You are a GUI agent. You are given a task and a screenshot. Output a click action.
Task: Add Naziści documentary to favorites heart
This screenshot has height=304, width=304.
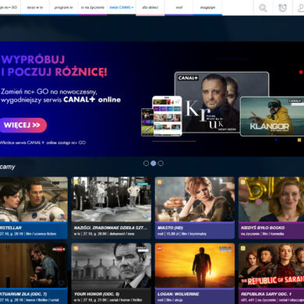pyautogui.click(x=145, y=216)
